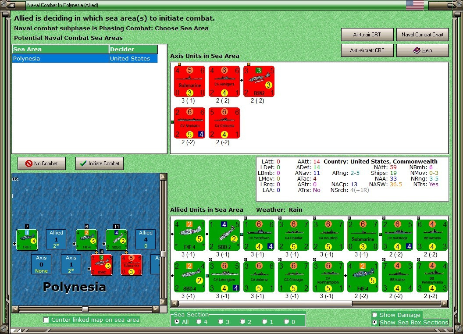The height and width of the screenshot is (334, 463).
Task: Click the SBD-2 bomber on the map
Action: tap(116, 240)
